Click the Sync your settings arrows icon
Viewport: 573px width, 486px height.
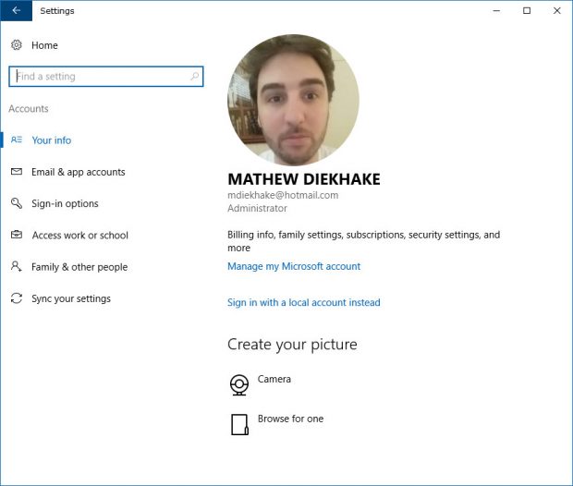17,298
